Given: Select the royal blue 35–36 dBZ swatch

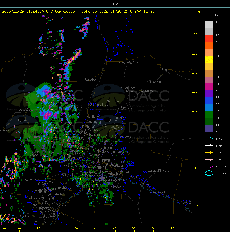Looking at the screenshot, I should (209, 101).
